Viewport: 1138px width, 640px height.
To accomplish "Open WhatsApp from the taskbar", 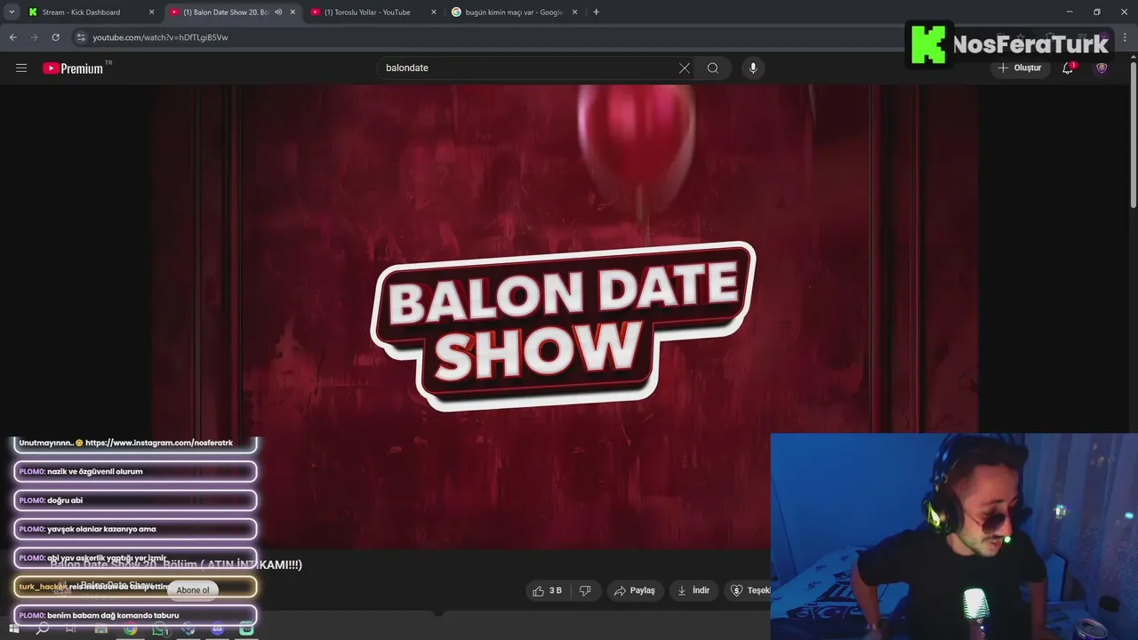I will [160, 629].
